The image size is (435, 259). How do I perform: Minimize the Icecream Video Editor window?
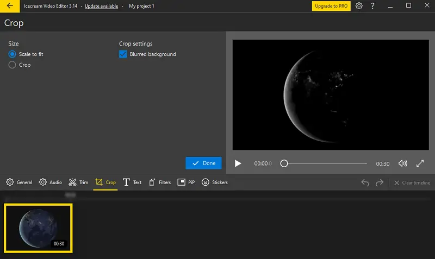pos(390,6)
